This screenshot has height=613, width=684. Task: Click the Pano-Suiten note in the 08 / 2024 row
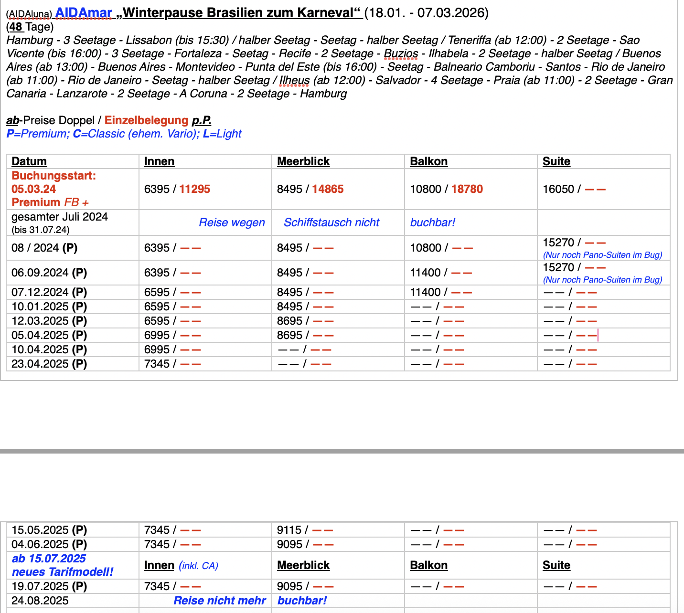click(x=603, y=255)
